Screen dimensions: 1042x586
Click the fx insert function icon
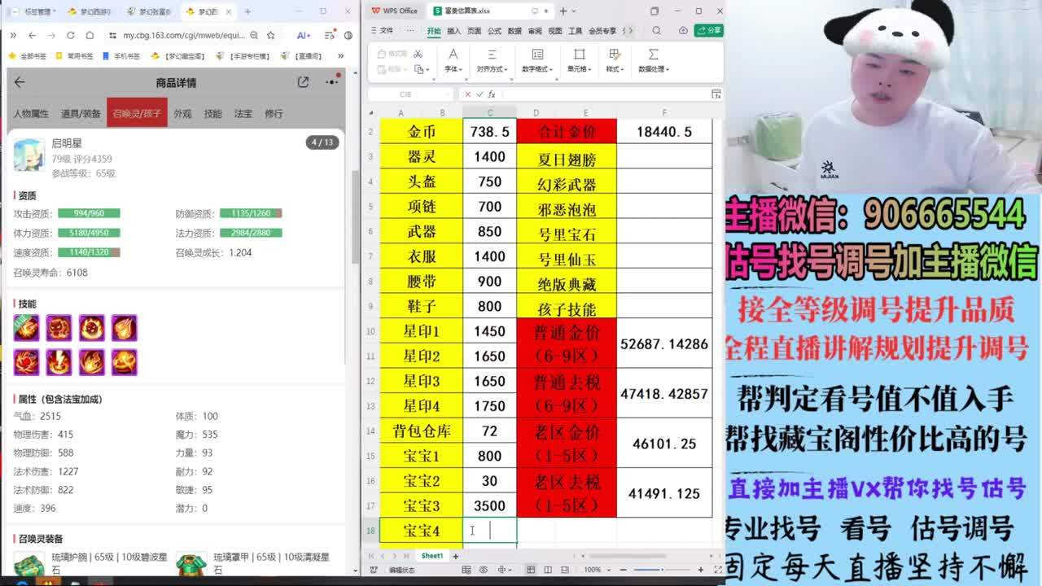[x=491, y=94]
